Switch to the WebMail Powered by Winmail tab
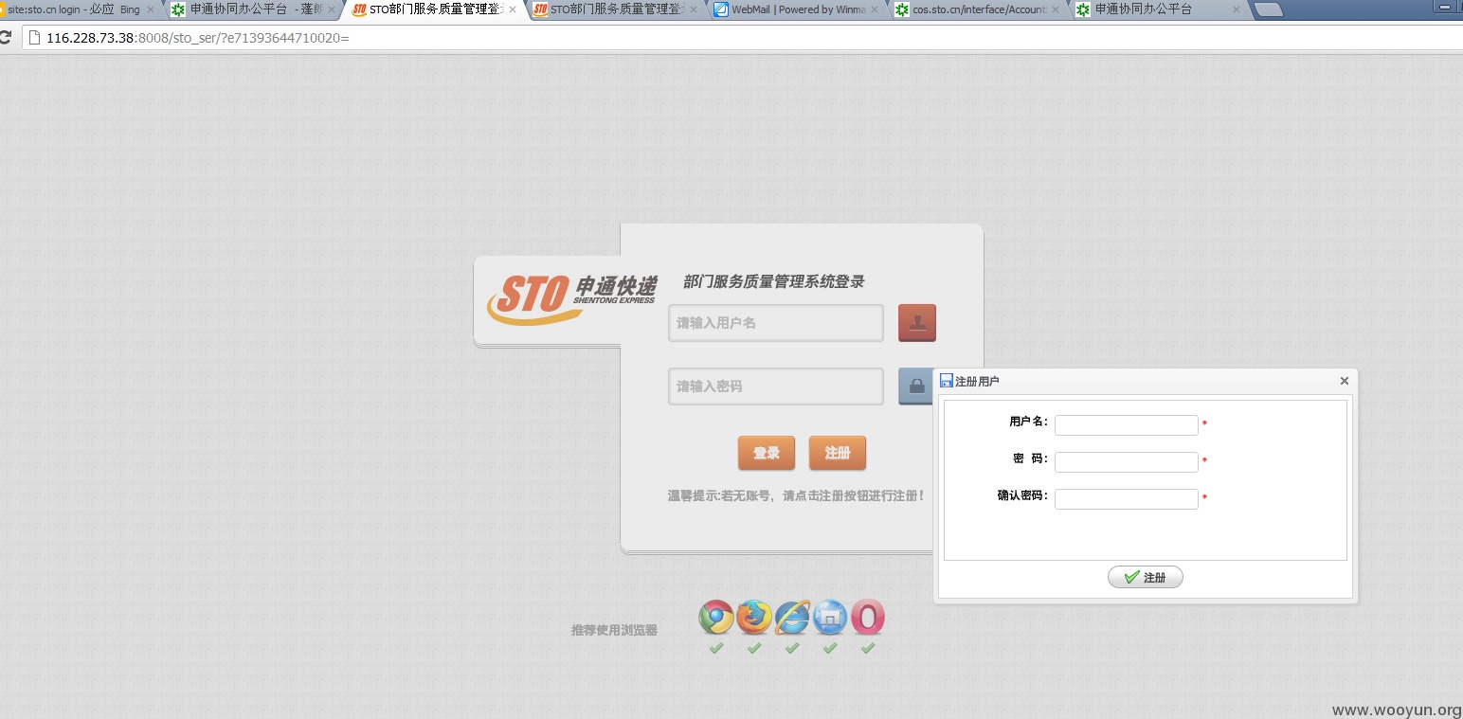The image size is (1463, 719). tap(797, 9)
